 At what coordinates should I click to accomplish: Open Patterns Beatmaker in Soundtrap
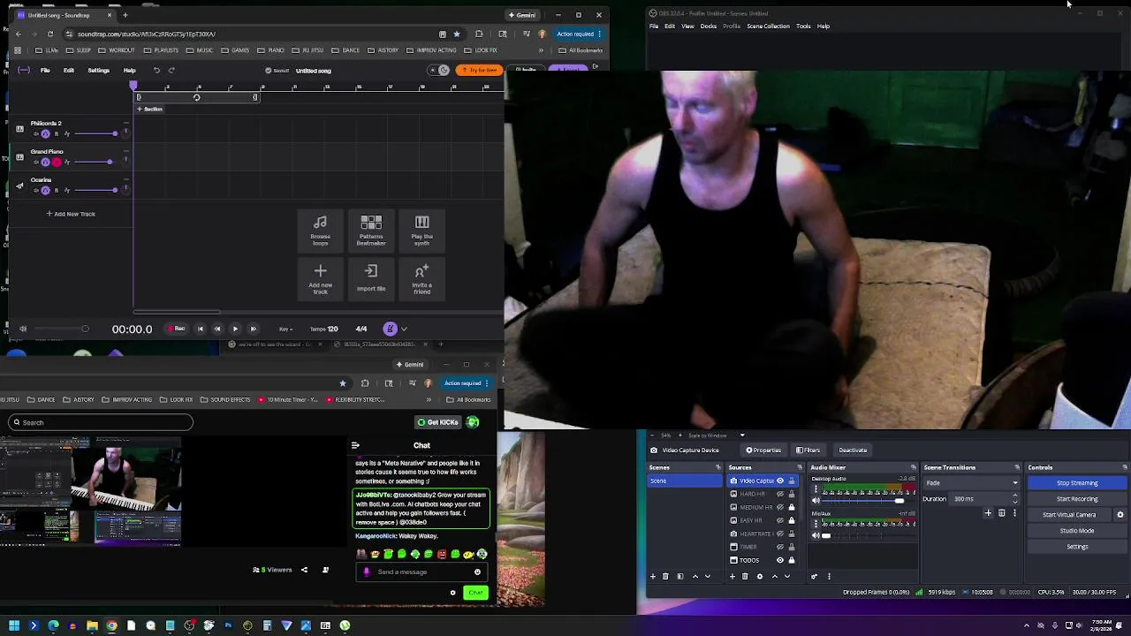[371, 230]
